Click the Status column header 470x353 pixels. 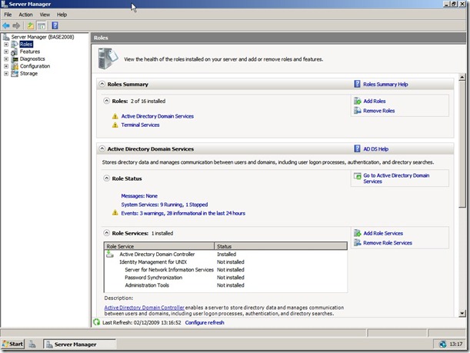(x=282, y=246)
